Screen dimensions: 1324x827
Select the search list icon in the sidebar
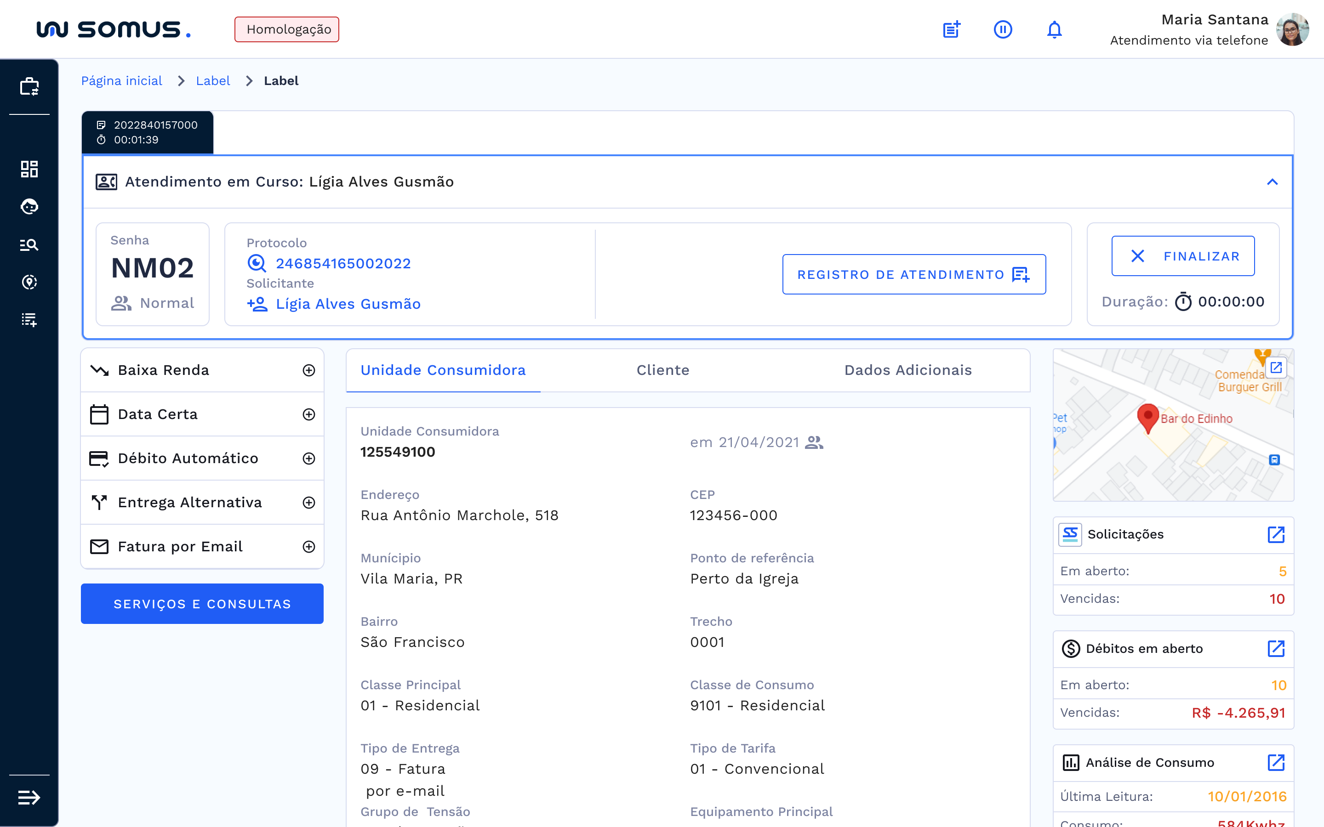pos(29,244)
